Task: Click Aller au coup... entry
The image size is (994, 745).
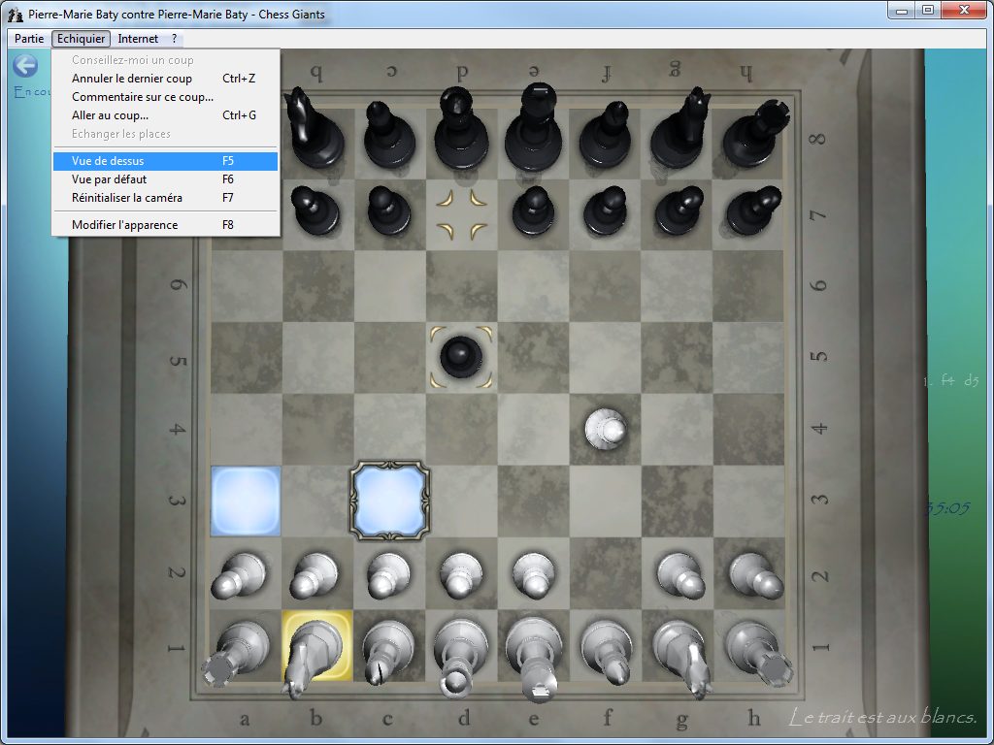Action: tap(110, 115)
